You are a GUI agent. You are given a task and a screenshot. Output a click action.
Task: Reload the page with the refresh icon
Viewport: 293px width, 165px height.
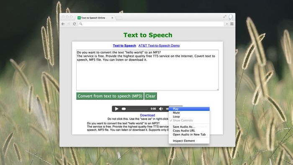coord(75,24)
